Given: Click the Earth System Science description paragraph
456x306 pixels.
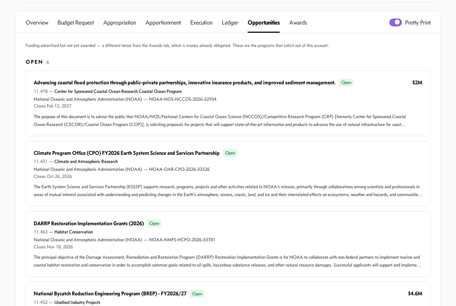Looking at the screenshot, I should pyautogui.click(x=228, y=191).
